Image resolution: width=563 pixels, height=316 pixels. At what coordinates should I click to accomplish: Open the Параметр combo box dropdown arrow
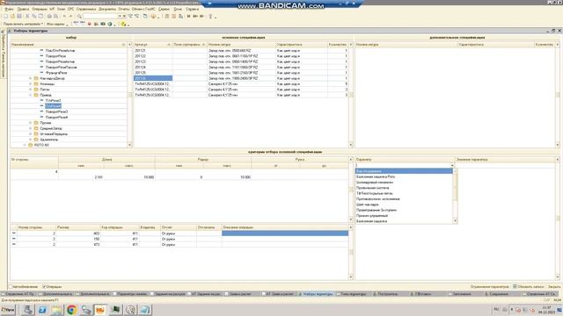pos(452,166)
